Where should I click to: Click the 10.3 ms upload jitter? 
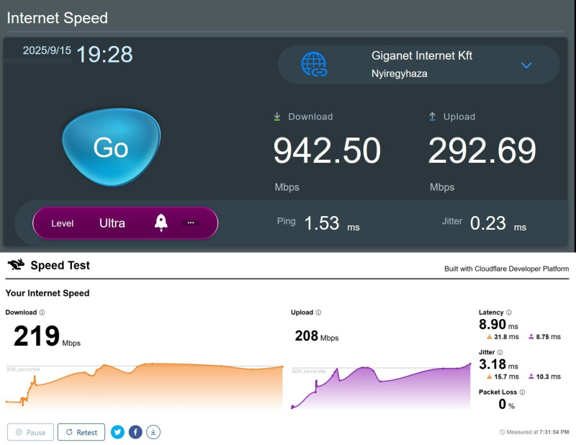pyautogui.click(x=545, y=377)
